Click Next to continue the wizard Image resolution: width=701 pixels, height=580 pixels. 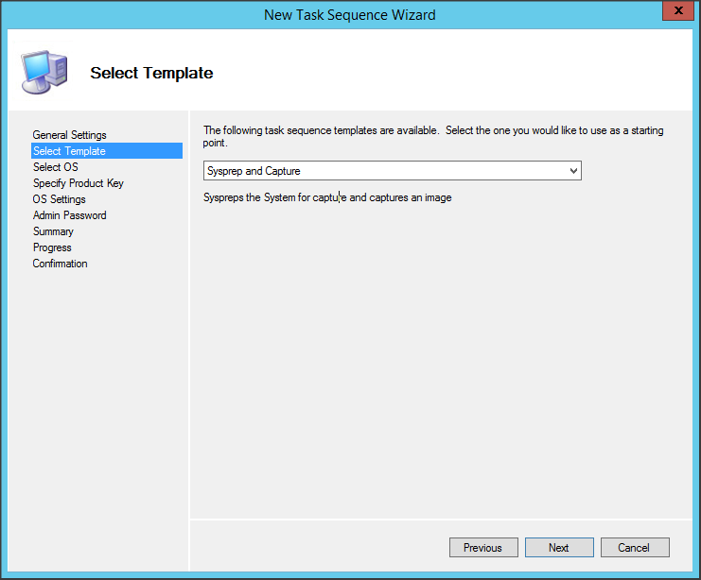tap(558, 548)
